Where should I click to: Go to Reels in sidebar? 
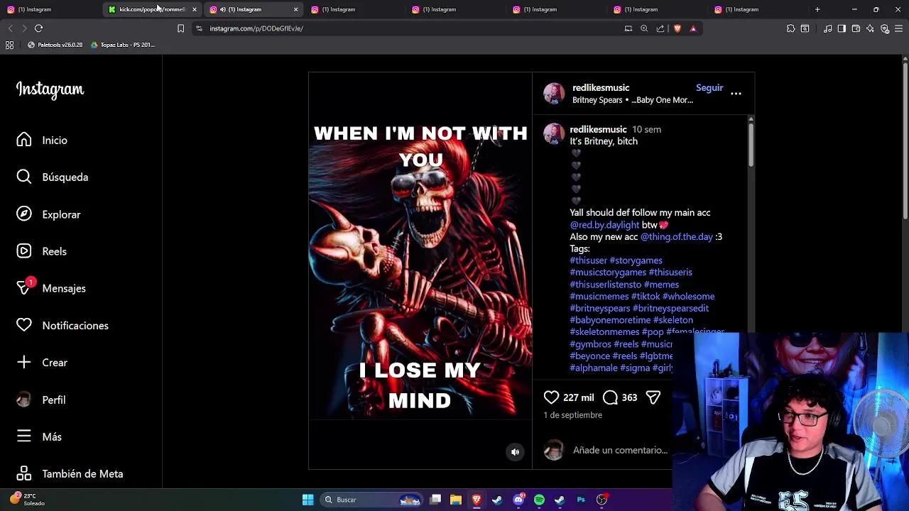(x=42, y=251)
